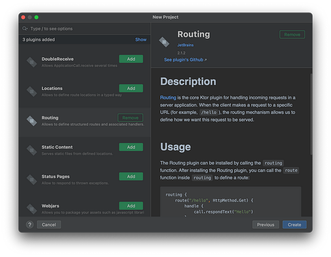Click the '3 plugins added' label
Image resolution: width=331 pixels, height=257 pixels.
(39, 40)
